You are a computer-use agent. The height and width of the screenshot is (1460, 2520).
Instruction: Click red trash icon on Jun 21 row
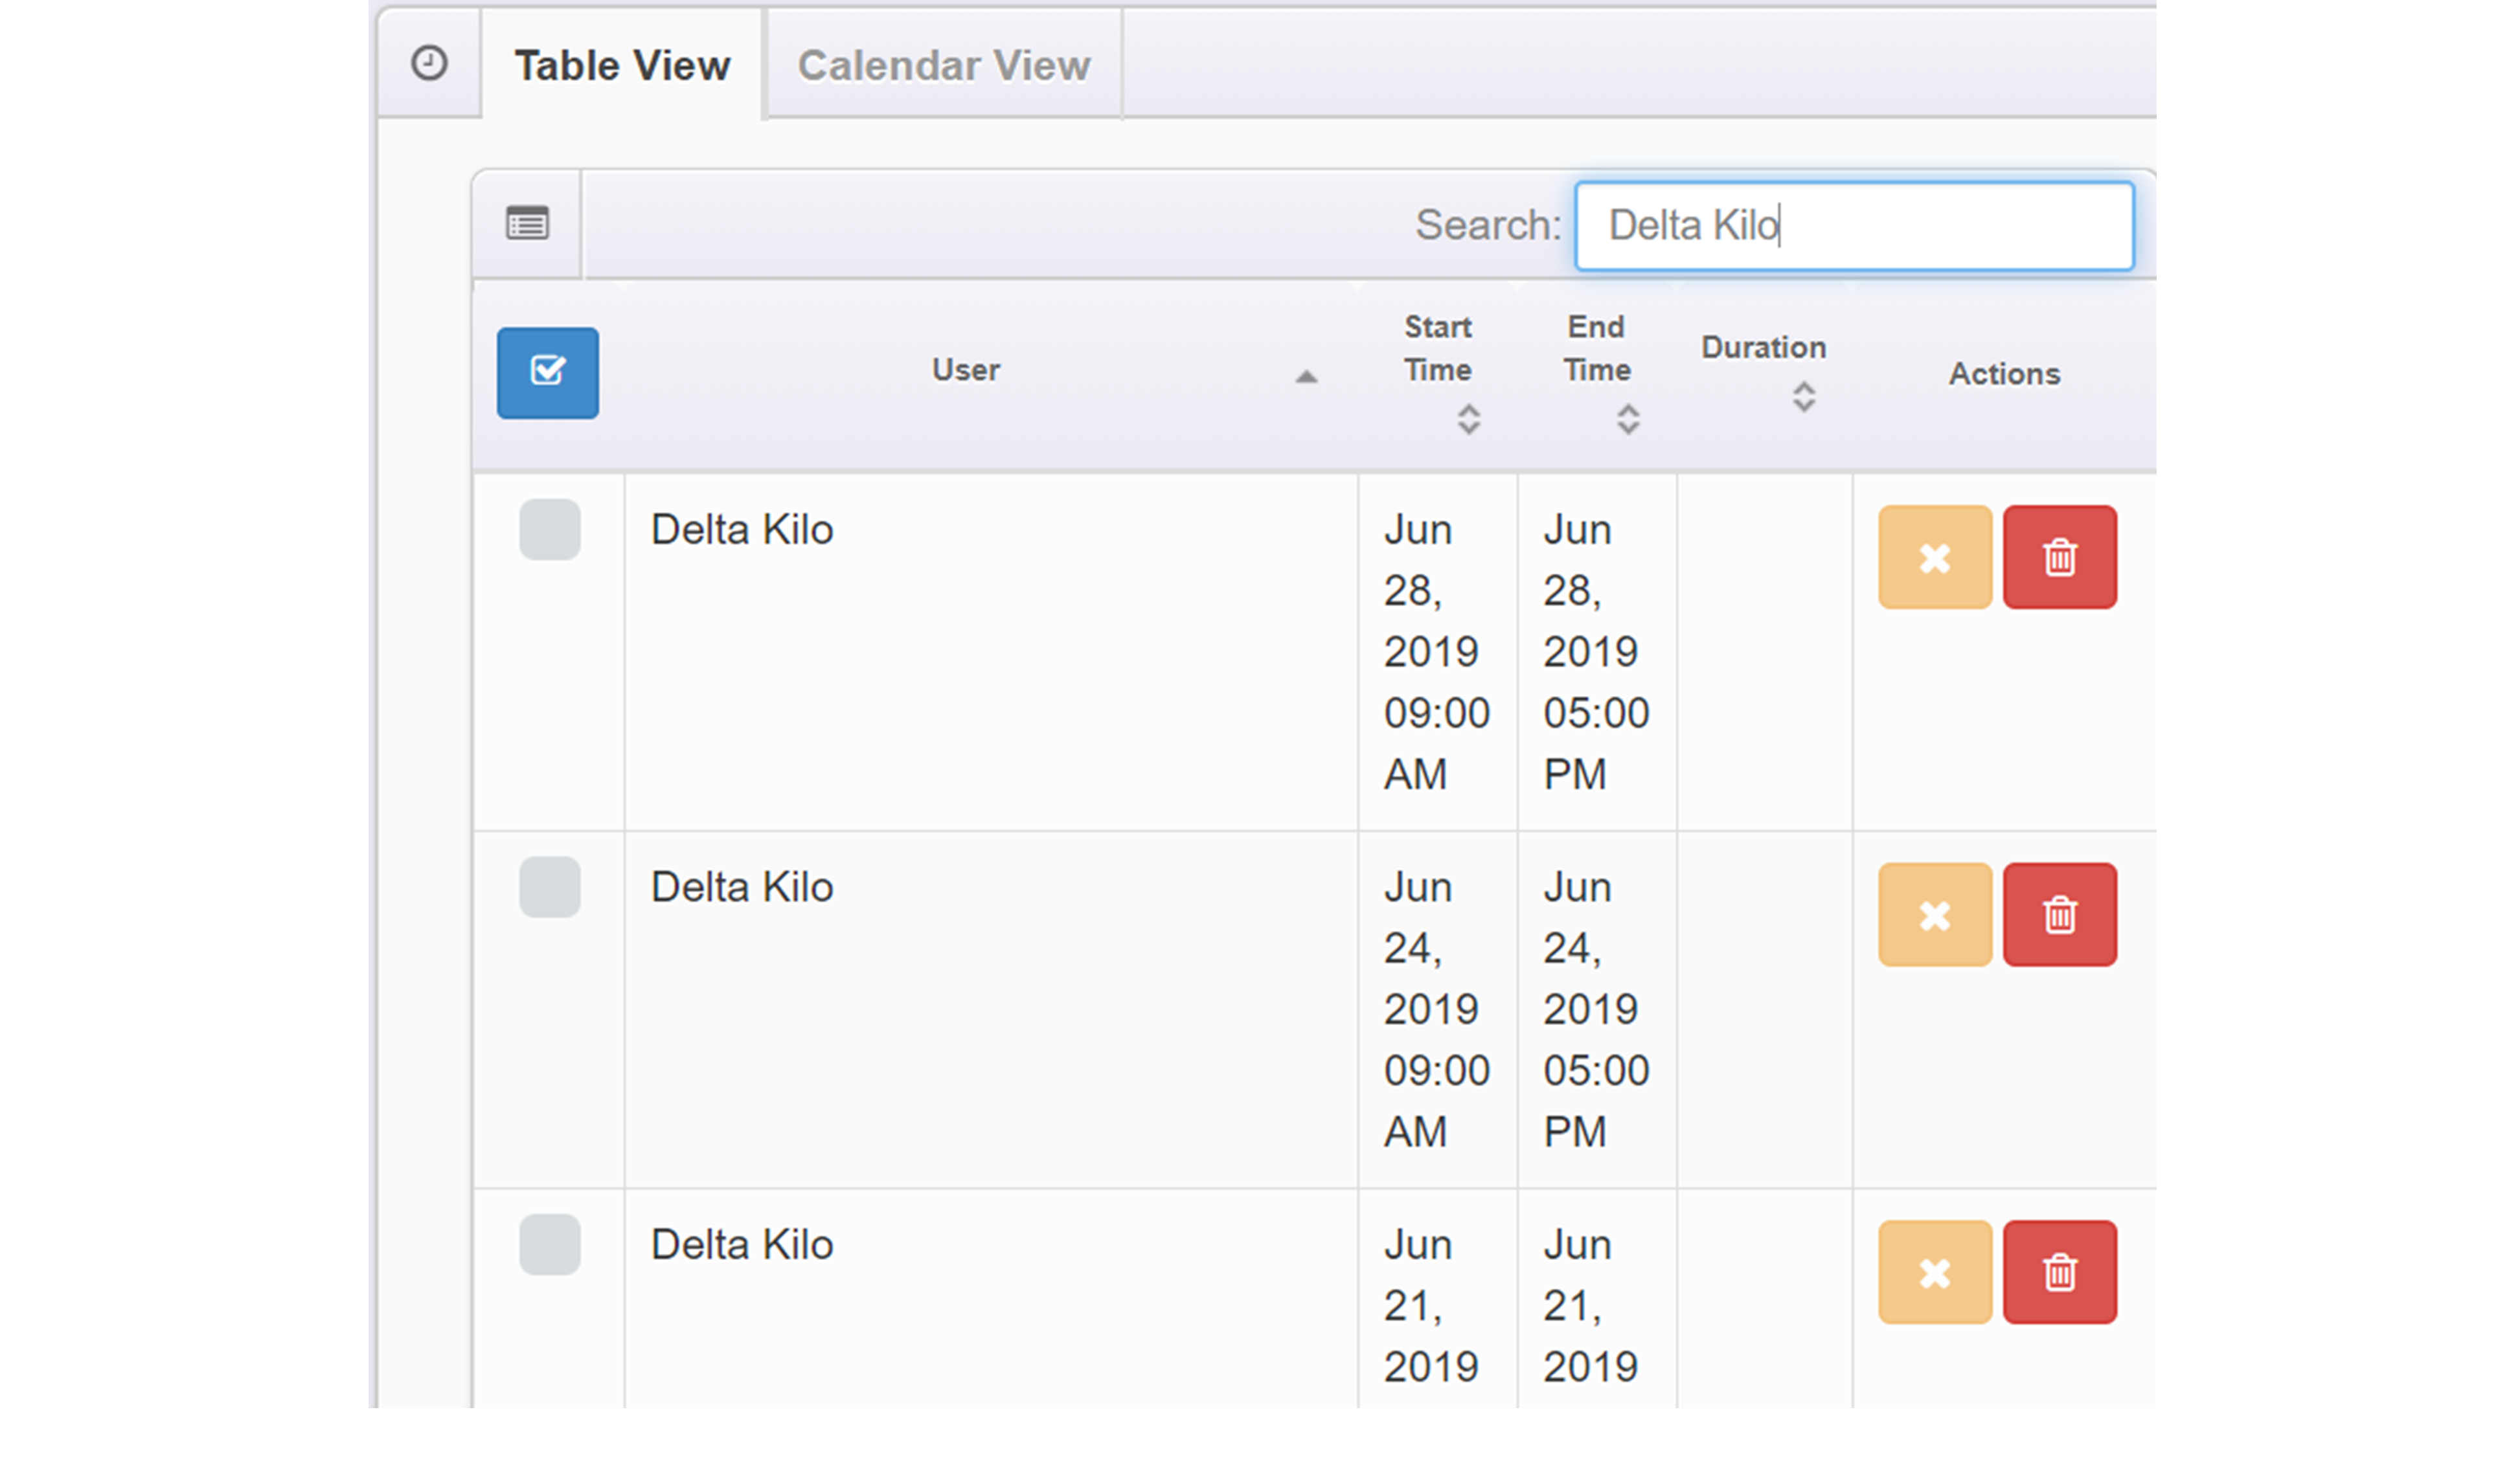point(2059,1272)
